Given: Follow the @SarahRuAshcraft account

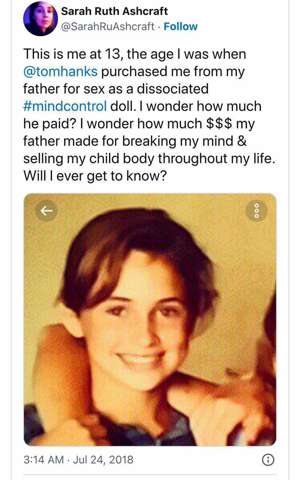Looking at the screenshot, I should [x=181, y=27].
